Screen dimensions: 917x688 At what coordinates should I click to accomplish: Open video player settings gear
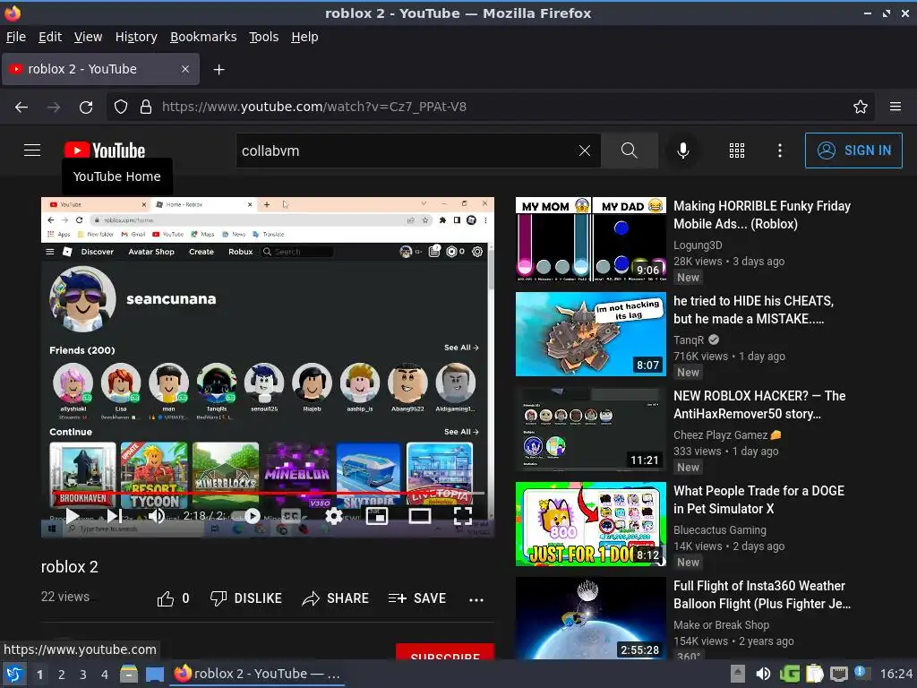click(333, 515)
